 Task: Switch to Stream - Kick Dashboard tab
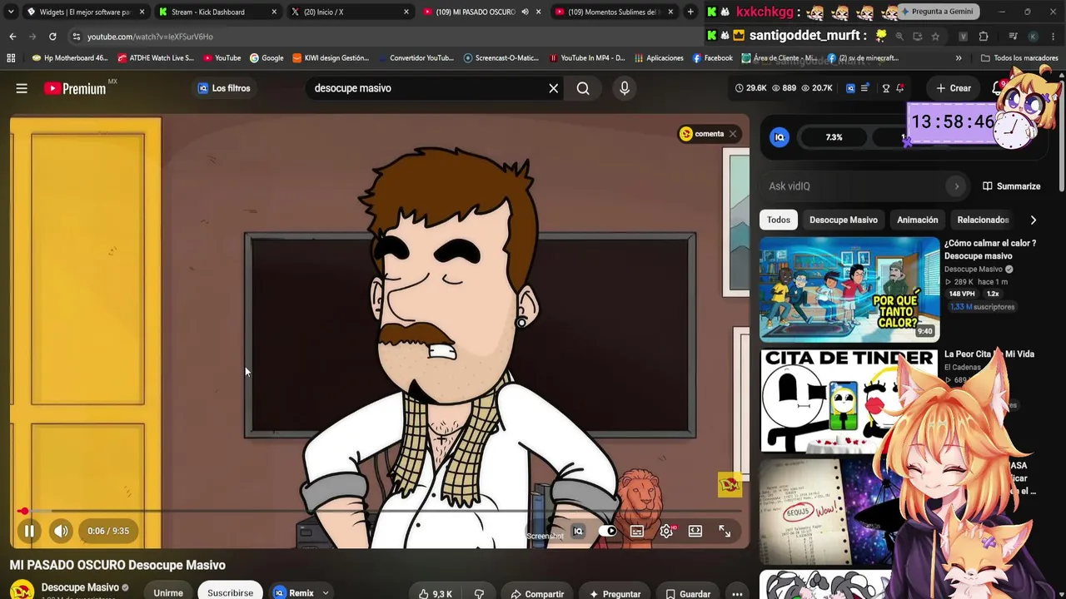(x=217, y=12)
